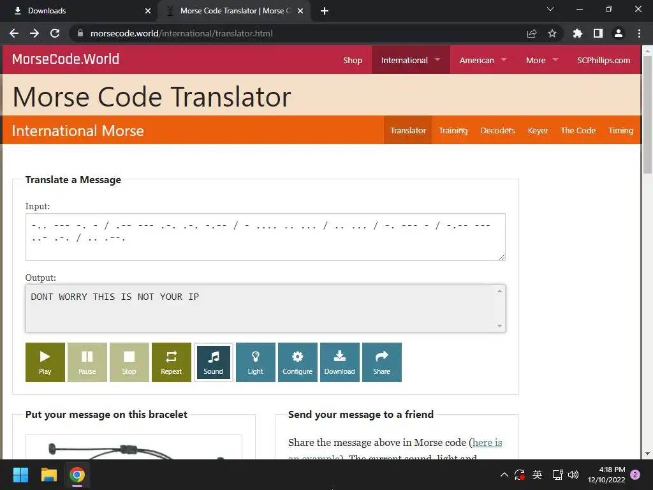Image resolution: width=653 pixels, height=490 pixels.
Task: Expand the American dropdown menu
Action: 483,60
